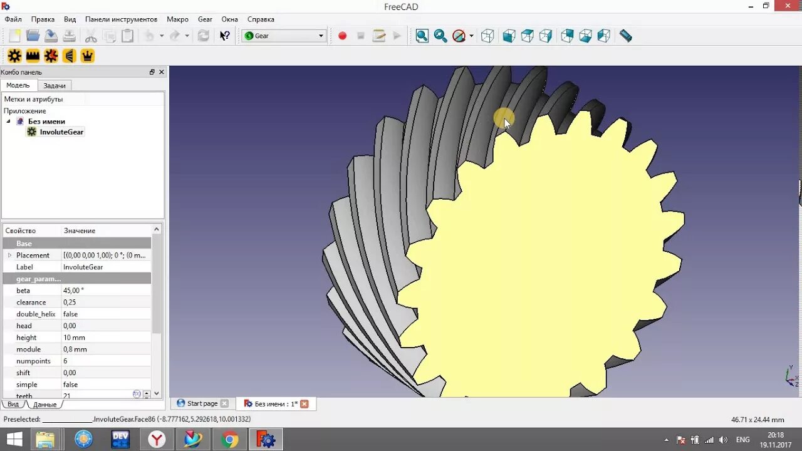
Task: Set axonometric isometric view
Action: point(487,36)
